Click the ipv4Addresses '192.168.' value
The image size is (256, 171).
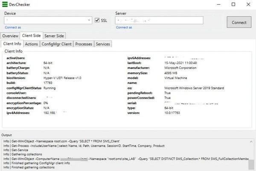pos(50,113)
